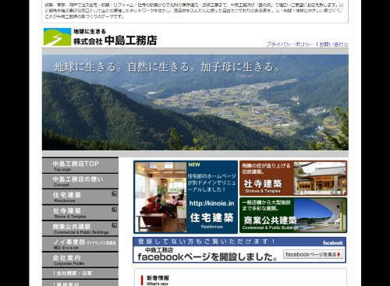Click the 地球に生きる hero slogan text
This screenshot has height=286, width=390.
(x=166, y=67)
